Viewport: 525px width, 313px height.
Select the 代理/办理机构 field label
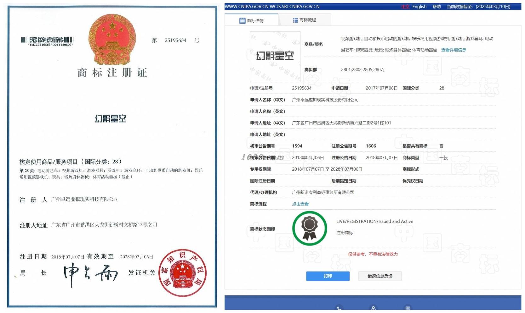tap(264, 192)
